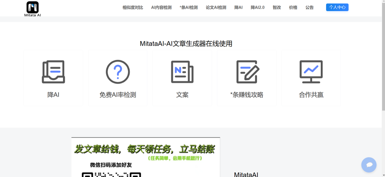The height and width of the screenshot is (177, 385).
Task: Select the monitor chart icon for 合作共赢
Action: [x=311, y=72]
